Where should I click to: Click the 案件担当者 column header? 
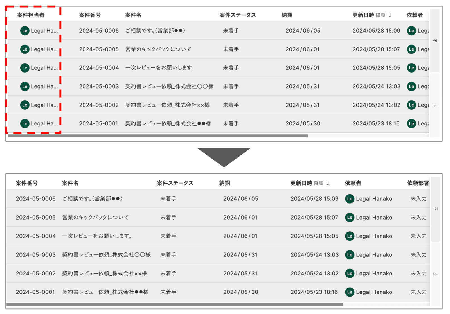point(31,15)
